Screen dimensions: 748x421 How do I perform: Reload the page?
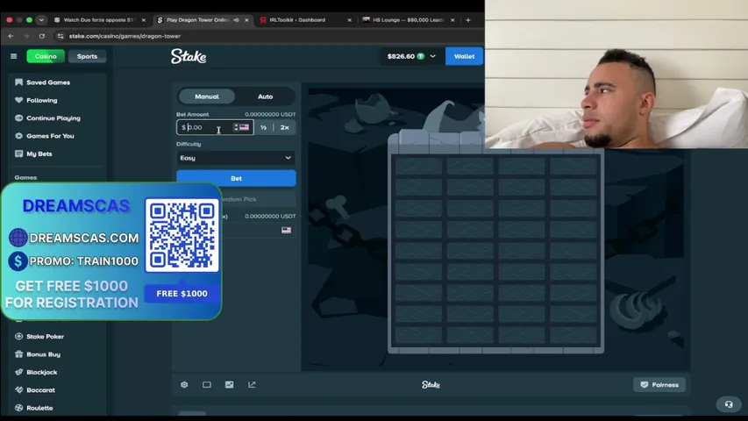coord(42,36)
